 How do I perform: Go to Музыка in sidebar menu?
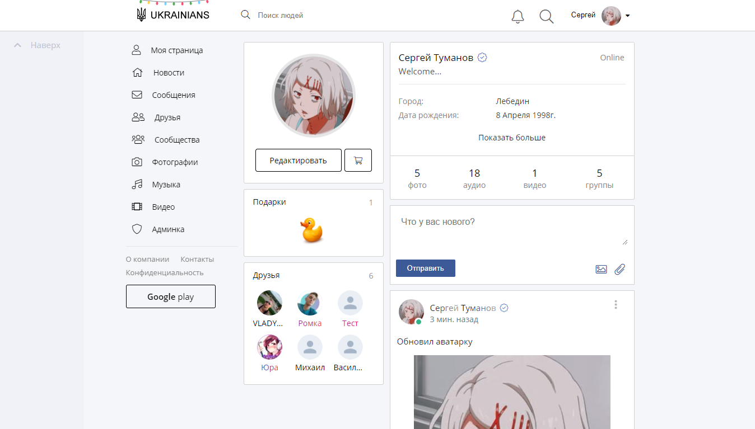[166, 185]
